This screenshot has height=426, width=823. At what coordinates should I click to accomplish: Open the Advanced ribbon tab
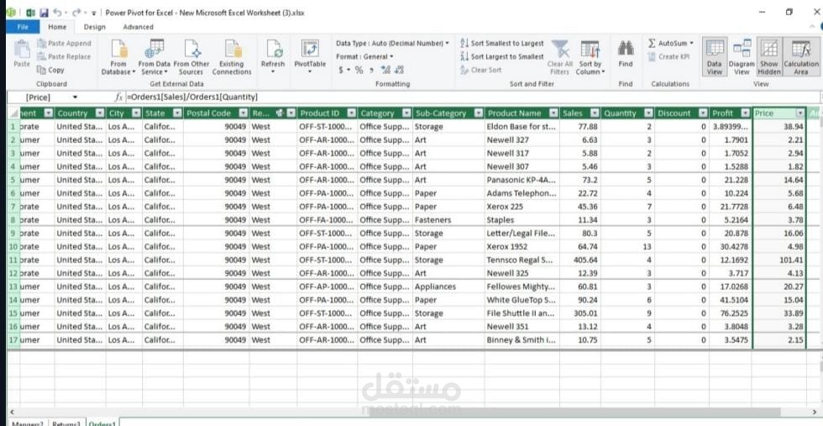coord(138,27)
